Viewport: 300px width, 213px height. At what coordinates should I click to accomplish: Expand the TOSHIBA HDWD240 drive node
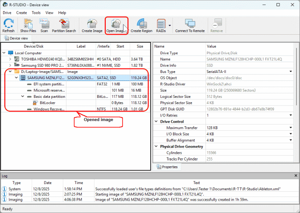click(10, 59)
